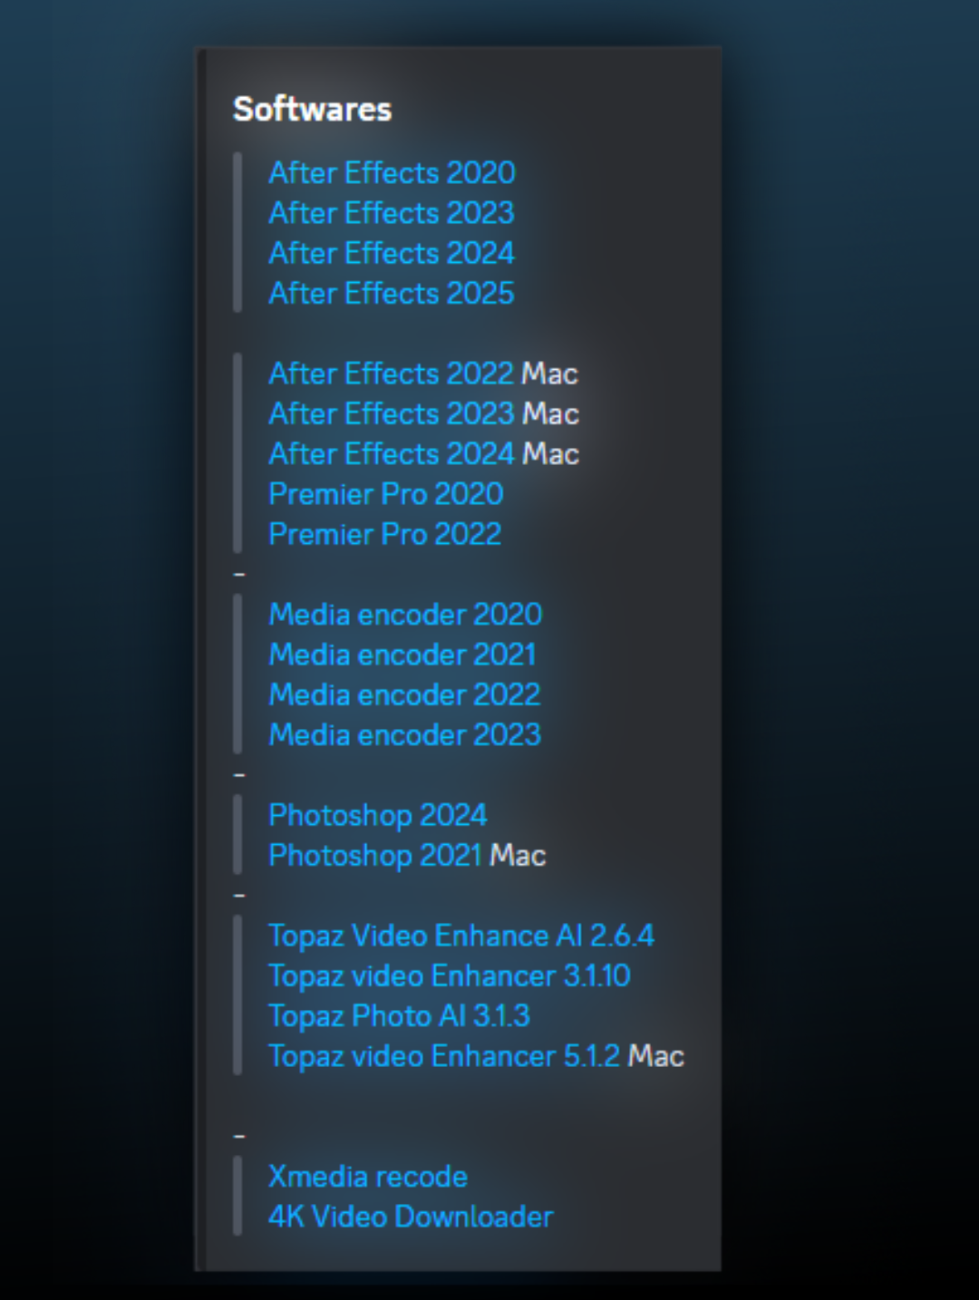This screenshot has height=1300, width=979.
Task: Select the Media encoder 2022 link
Action: pos(404,694)
